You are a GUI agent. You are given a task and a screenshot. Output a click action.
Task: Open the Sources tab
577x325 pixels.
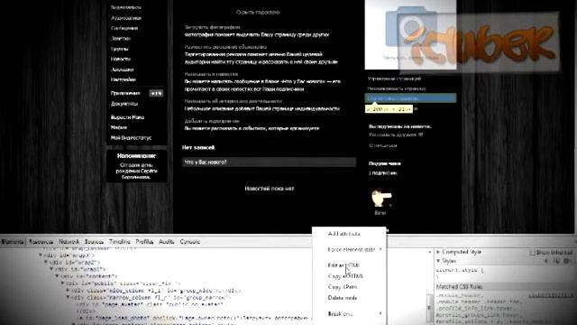tap(94, 242)
